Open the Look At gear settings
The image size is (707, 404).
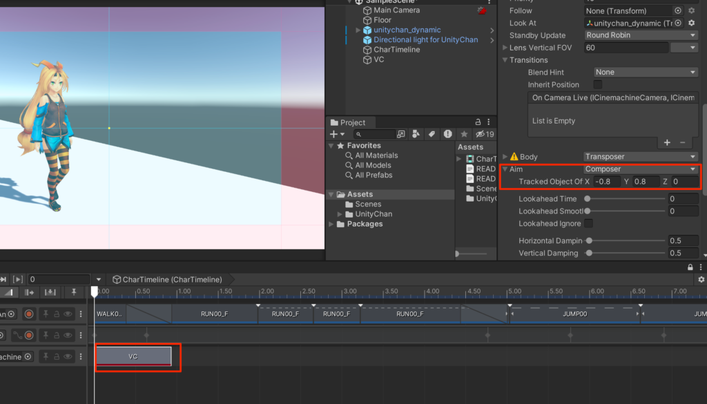[692, 23]
